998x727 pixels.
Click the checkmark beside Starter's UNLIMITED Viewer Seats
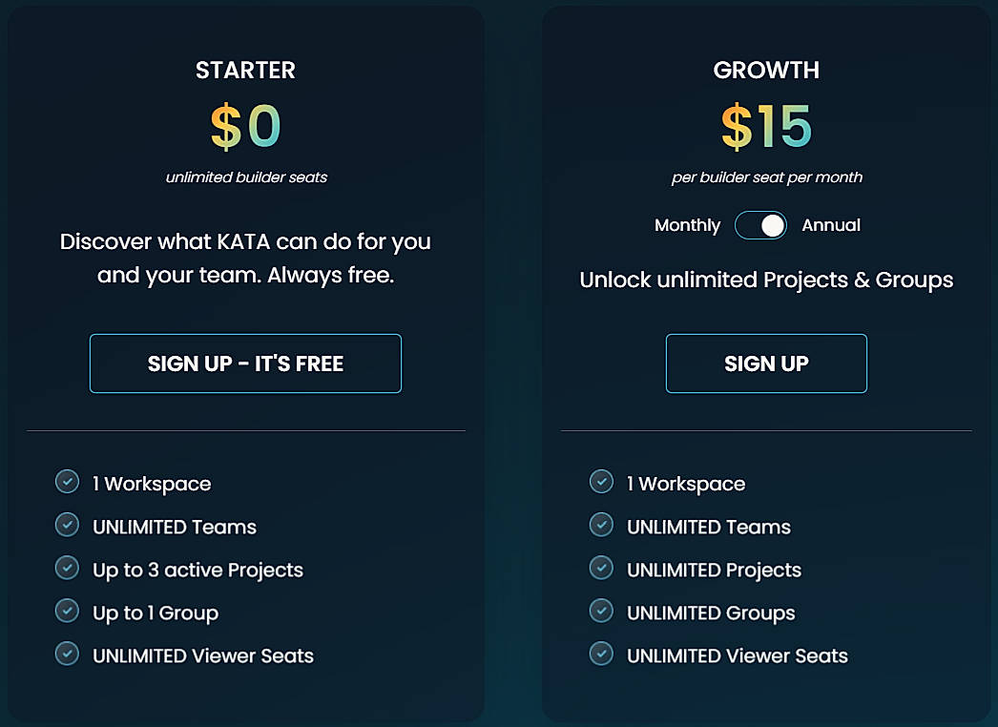click(x=67, y=654)
